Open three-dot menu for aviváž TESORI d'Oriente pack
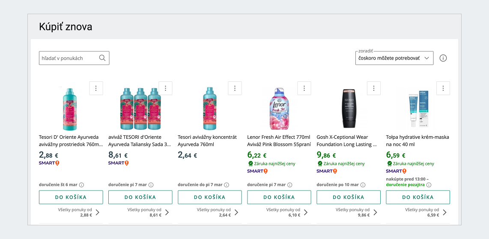 coord(165,88)
